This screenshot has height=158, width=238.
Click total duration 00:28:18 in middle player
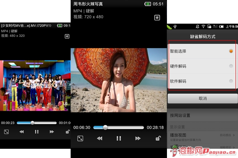155,128
